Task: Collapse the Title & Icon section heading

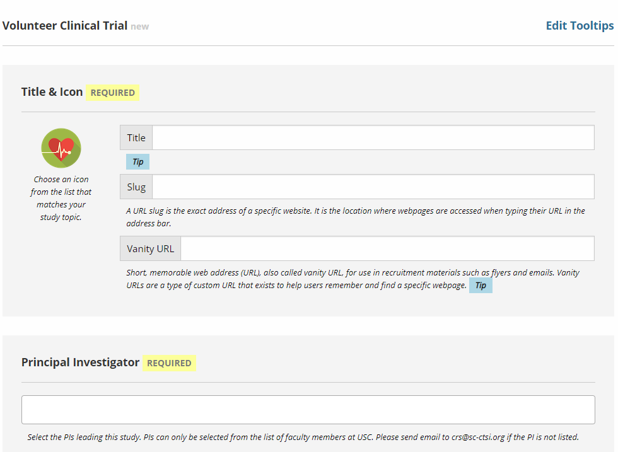Action: click(x=52, y=91)
